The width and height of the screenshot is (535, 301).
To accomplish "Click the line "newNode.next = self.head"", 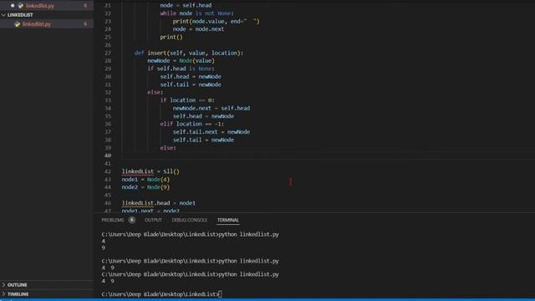I will click(x=211, y=108).
